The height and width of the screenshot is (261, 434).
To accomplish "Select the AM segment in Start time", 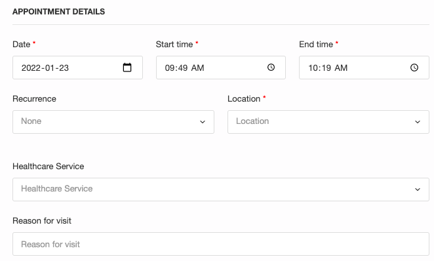I will pyautogui.click(x=197, y=68).
